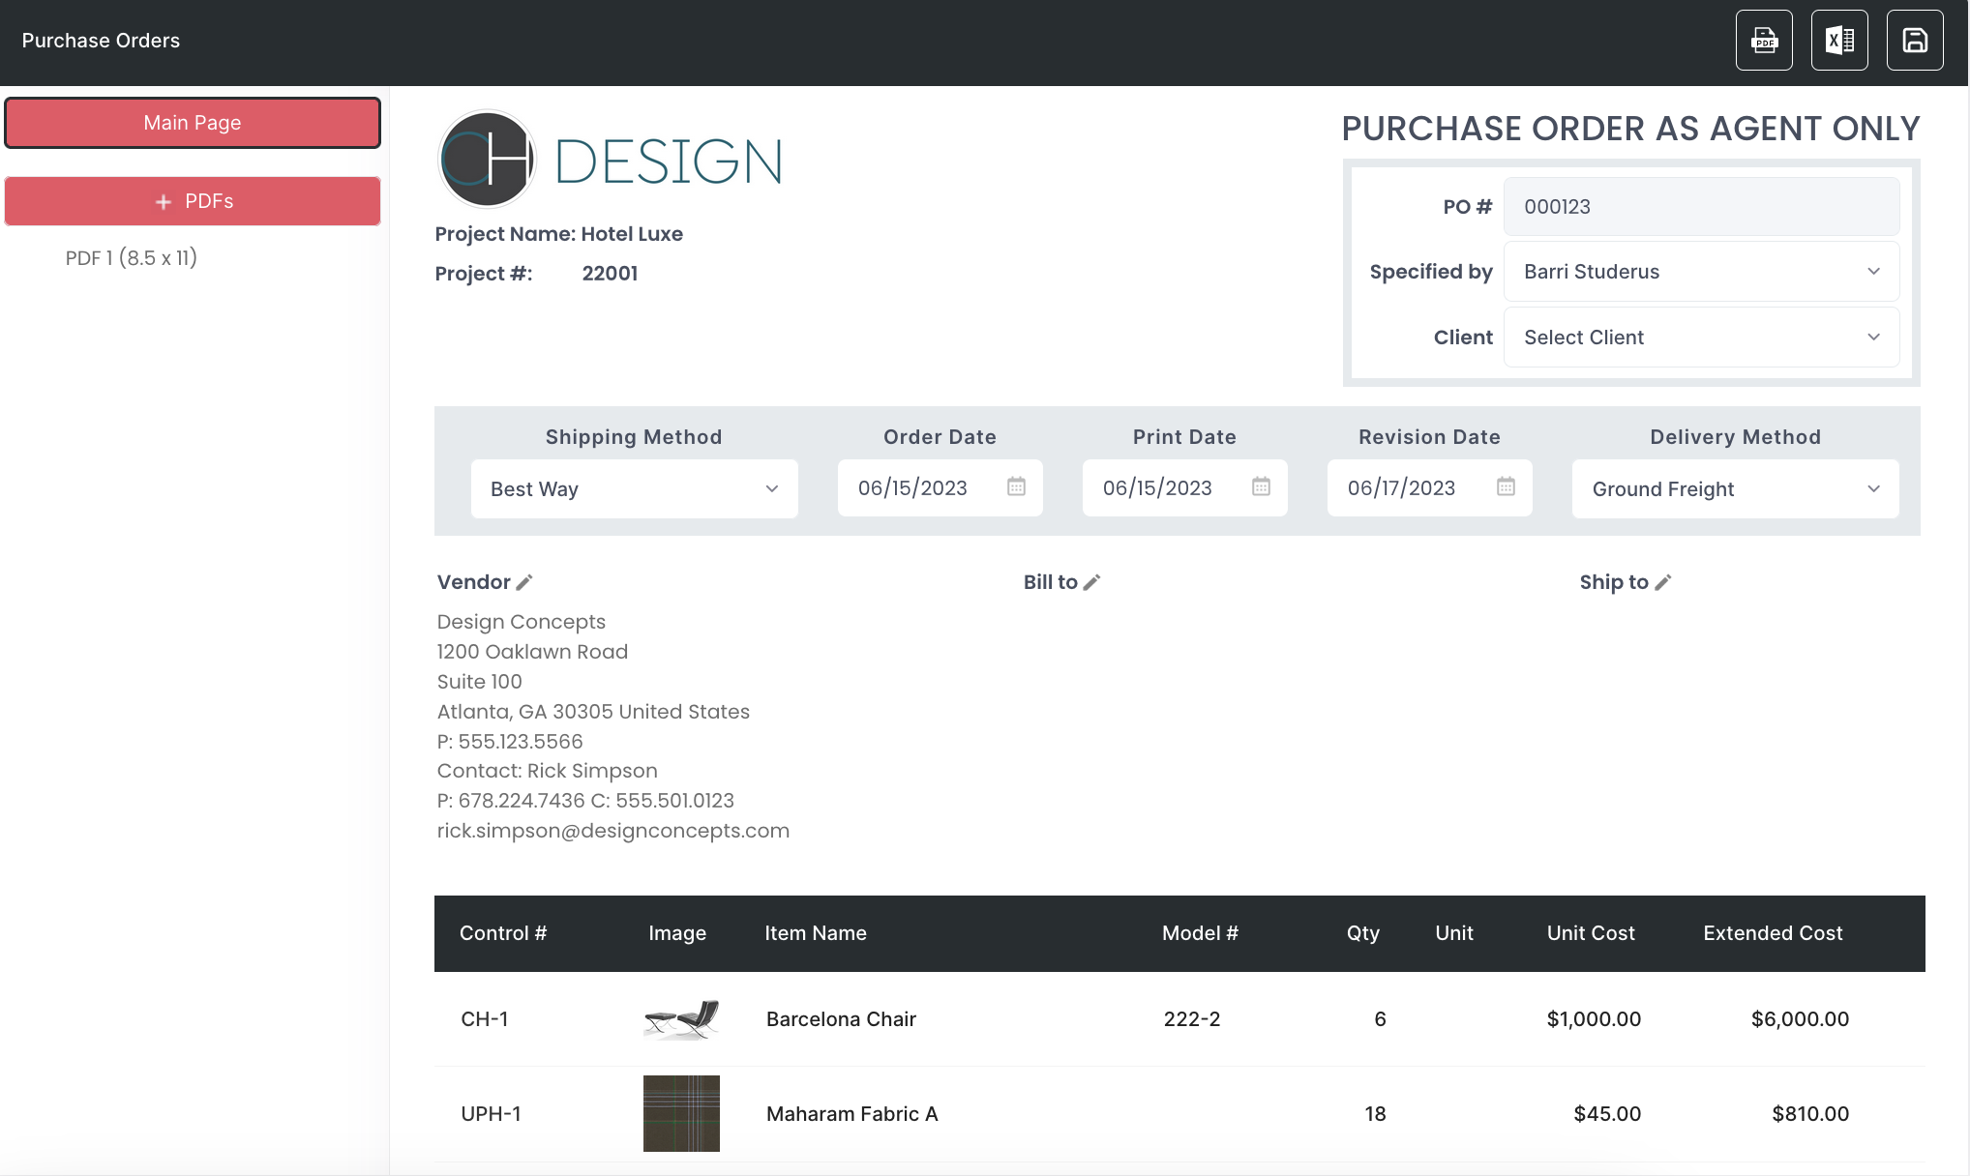Image resolution: width=1970 pixels, height=1176 pixels.
Task: Select the UPH-1 control number cell
Action: tap(491, 1114)
